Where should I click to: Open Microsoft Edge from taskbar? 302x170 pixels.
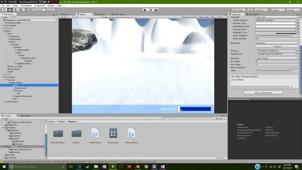click(x=79, y=167)
